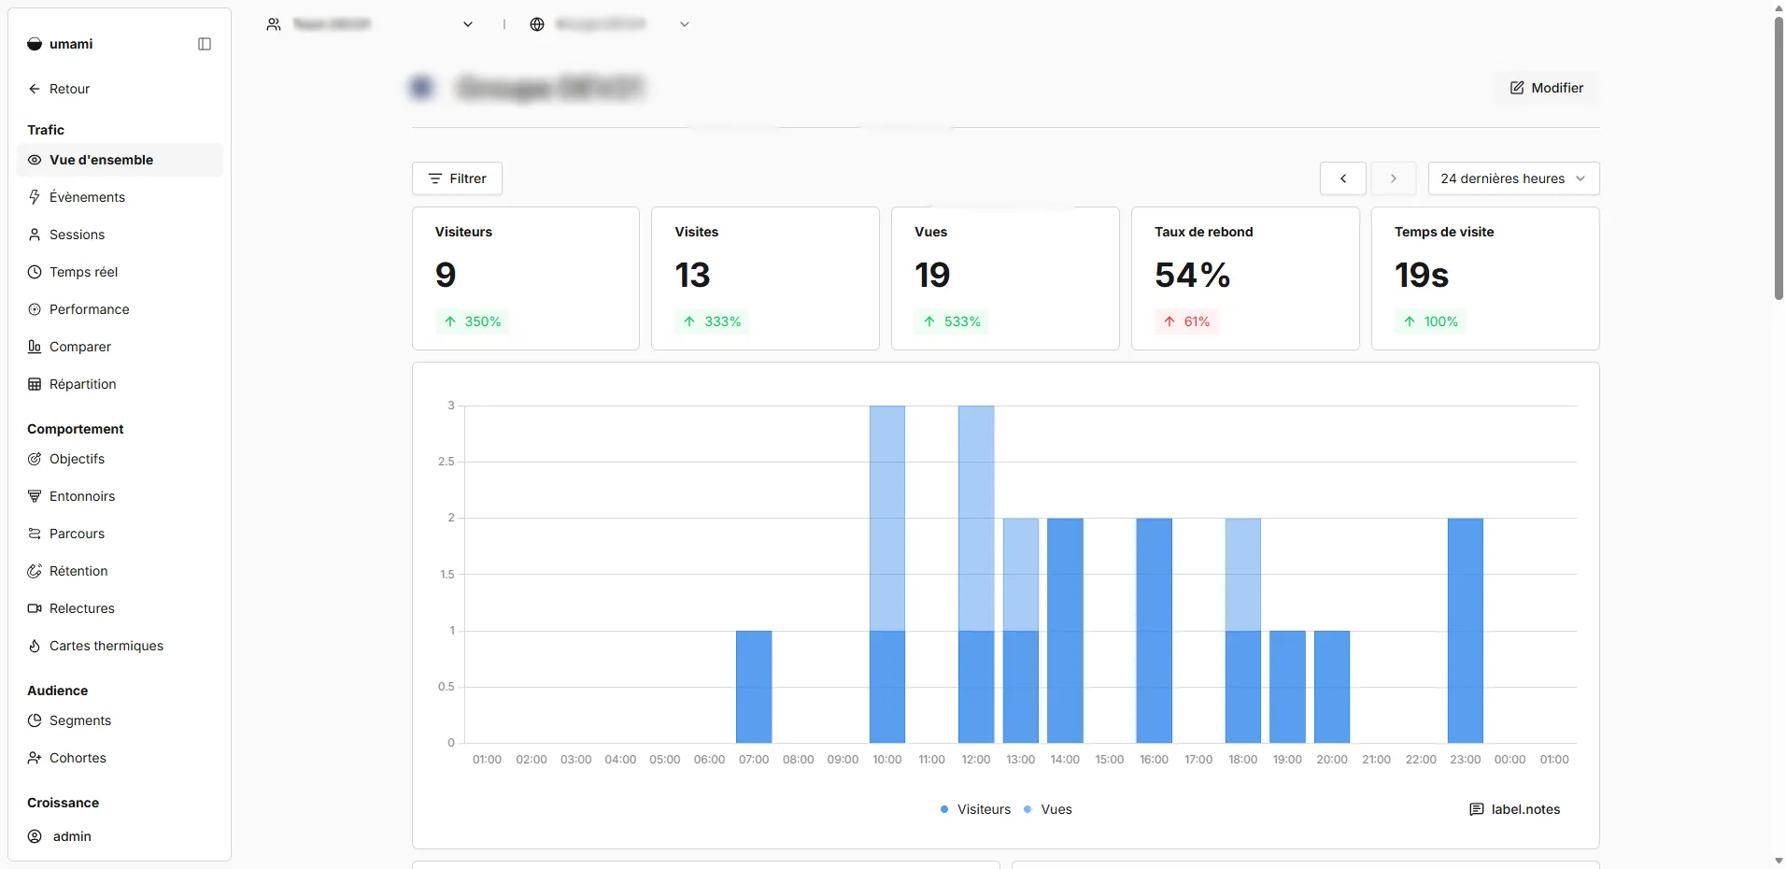Image resolution: width=1786 pixels, height=869 pixels.
Task: Open Performance gauge icon
Action: 35,309
